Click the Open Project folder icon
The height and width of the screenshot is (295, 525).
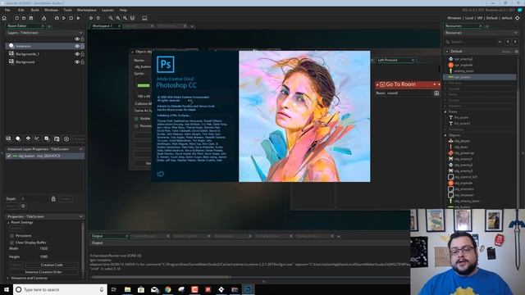(x=24, y=18)
